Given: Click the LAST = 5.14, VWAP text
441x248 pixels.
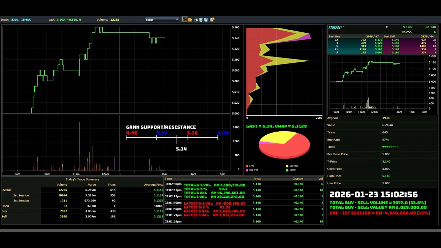Looking at the screenshot, I should (x=276, y=126).
